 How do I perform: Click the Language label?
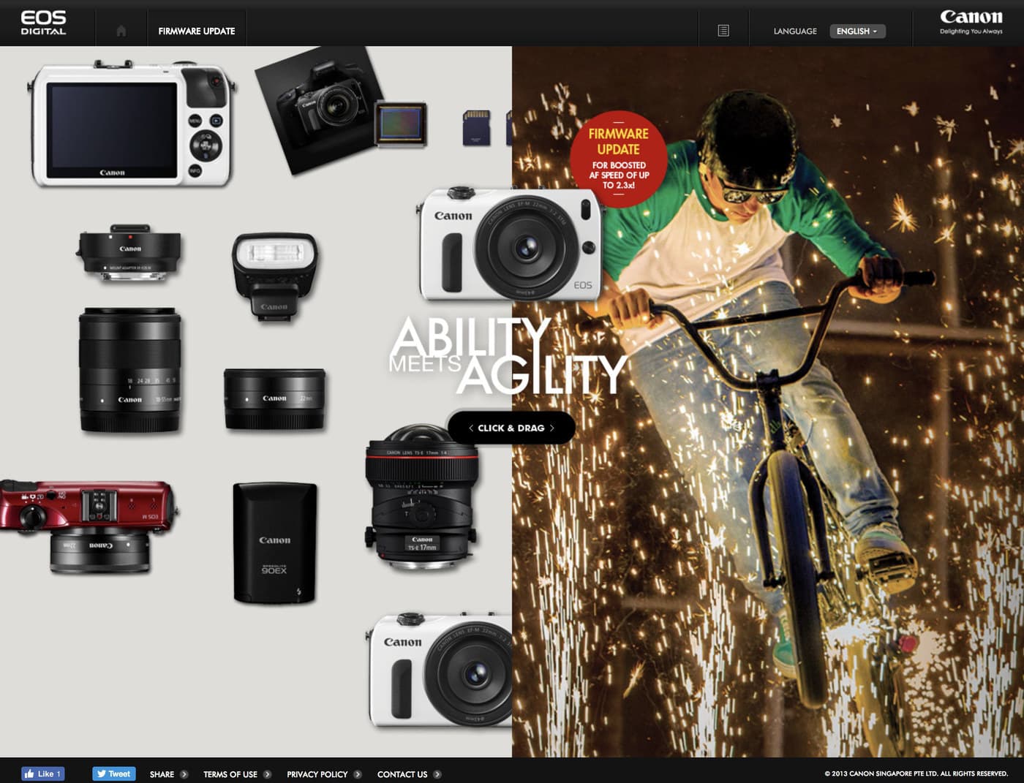pos(795,31)
